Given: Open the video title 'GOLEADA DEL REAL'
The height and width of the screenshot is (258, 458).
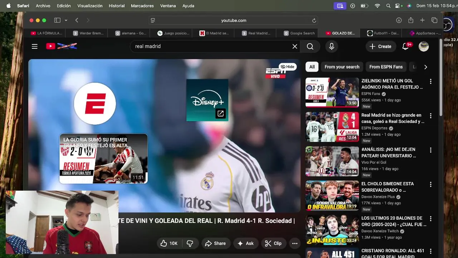Looking at the screenshot, I should click(207, 221).
